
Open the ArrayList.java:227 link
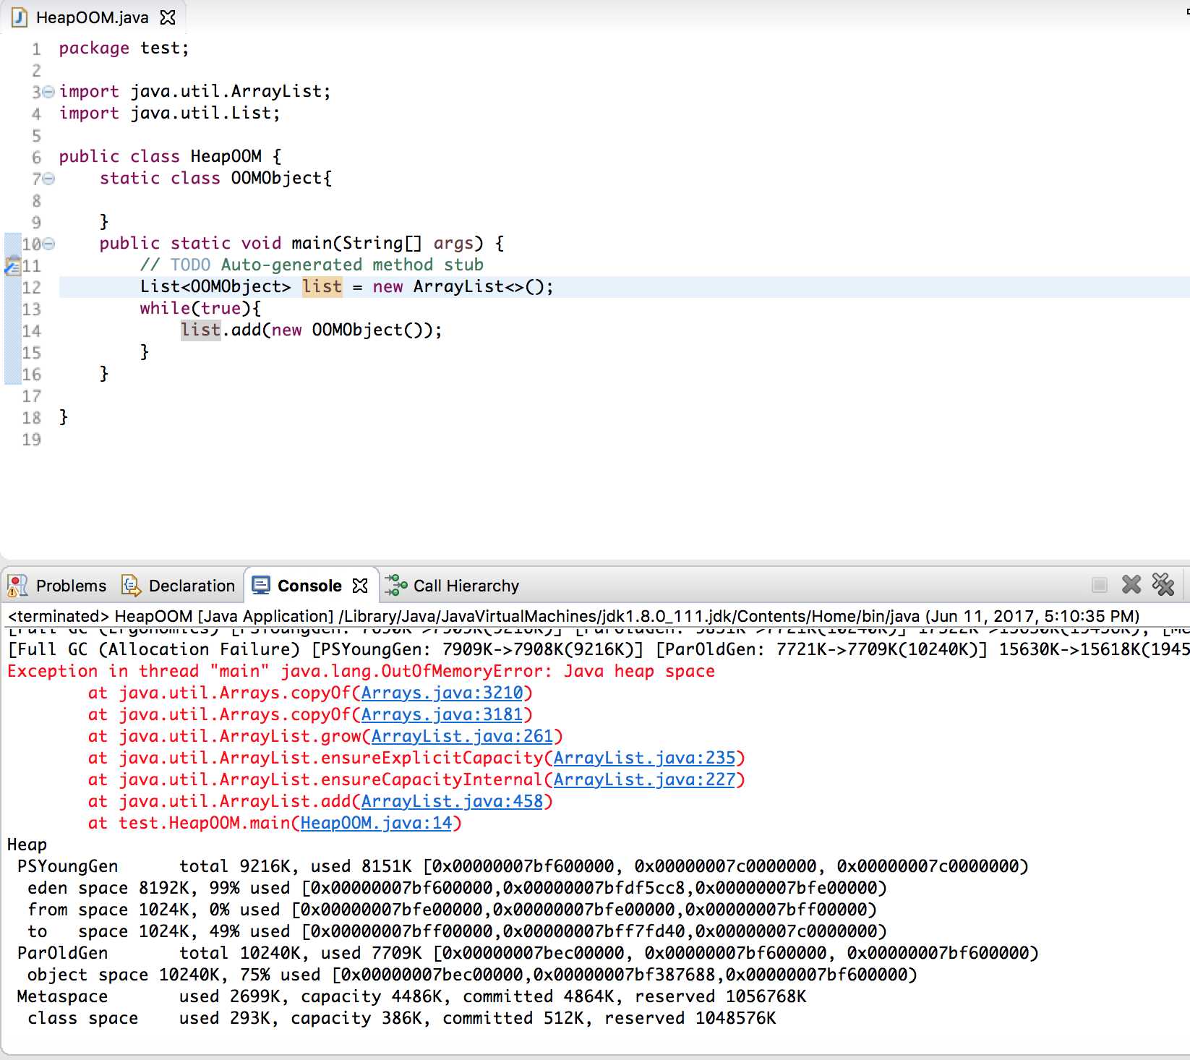click(644, 779)
